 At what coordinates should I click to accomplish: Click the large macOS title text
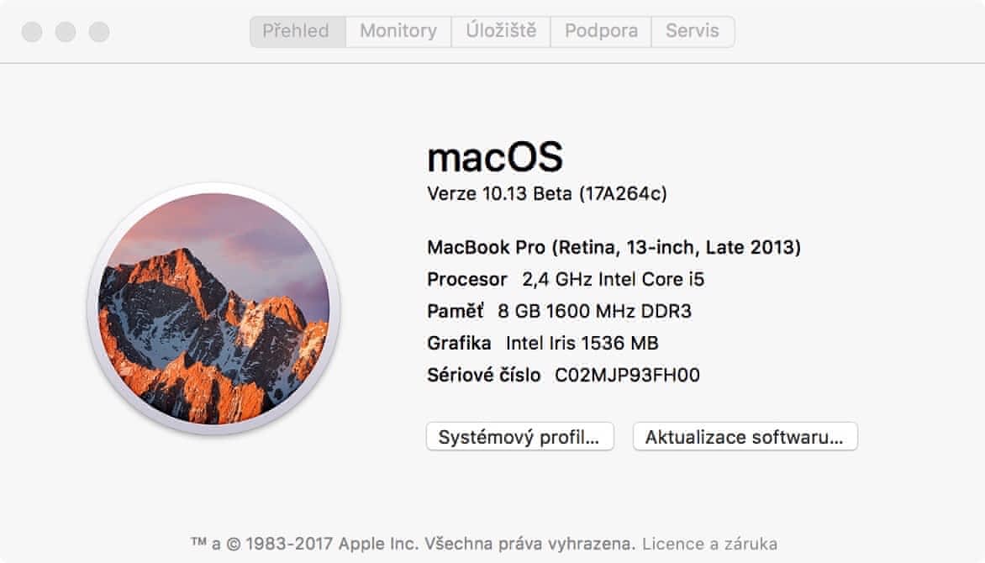(494, 157)
